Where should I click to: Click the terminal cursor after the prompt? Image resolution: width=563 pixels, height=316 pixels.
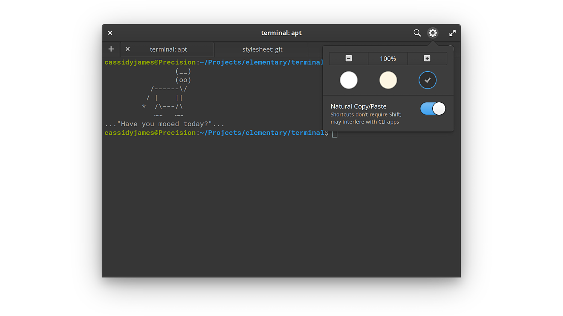pyautogui.click(x=335, y=134)
